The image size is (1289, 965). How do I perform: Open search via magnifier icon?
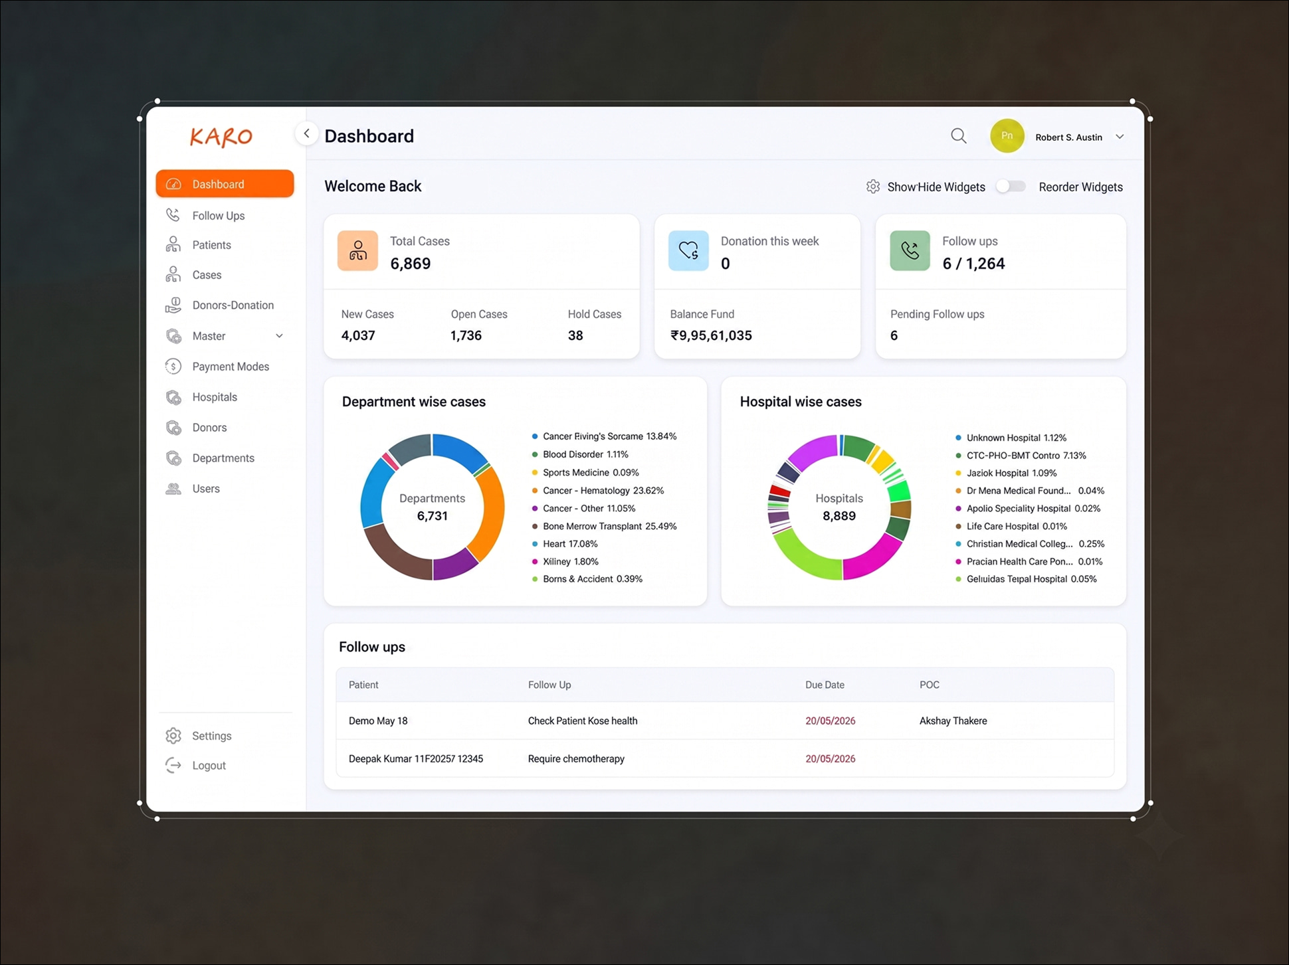pos(958,136)
